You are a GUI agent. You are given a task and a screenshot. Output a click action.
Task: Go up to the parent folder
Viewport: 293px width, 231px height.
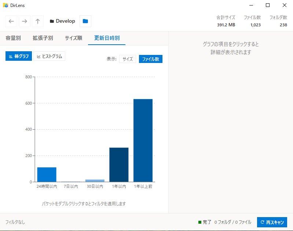click(38, 21)
